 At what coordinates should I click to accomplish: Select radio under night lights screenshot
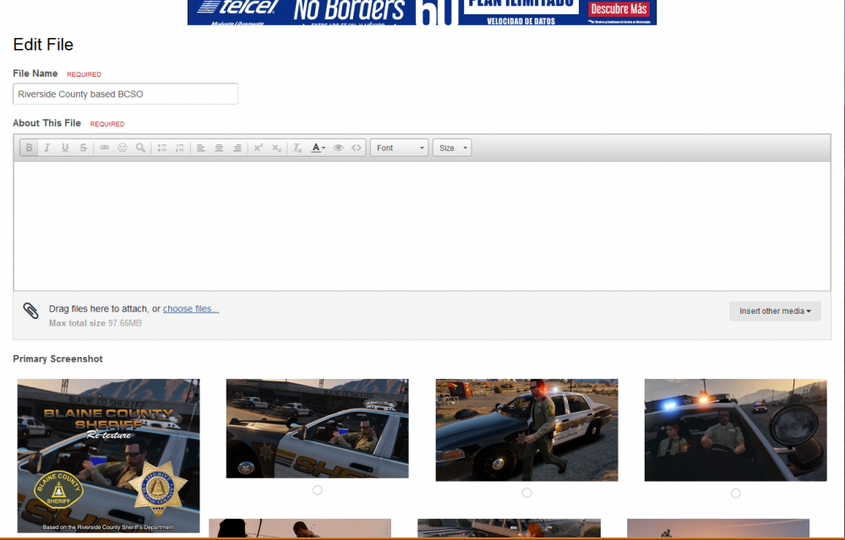736,494
